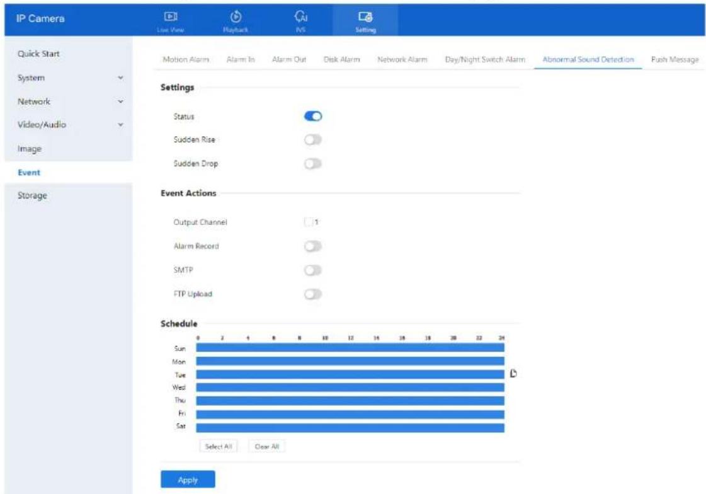The width and height of the screenshot is (706, 494).
Task: Click the Alarm Record label
Action: click(x=196, y=246)
